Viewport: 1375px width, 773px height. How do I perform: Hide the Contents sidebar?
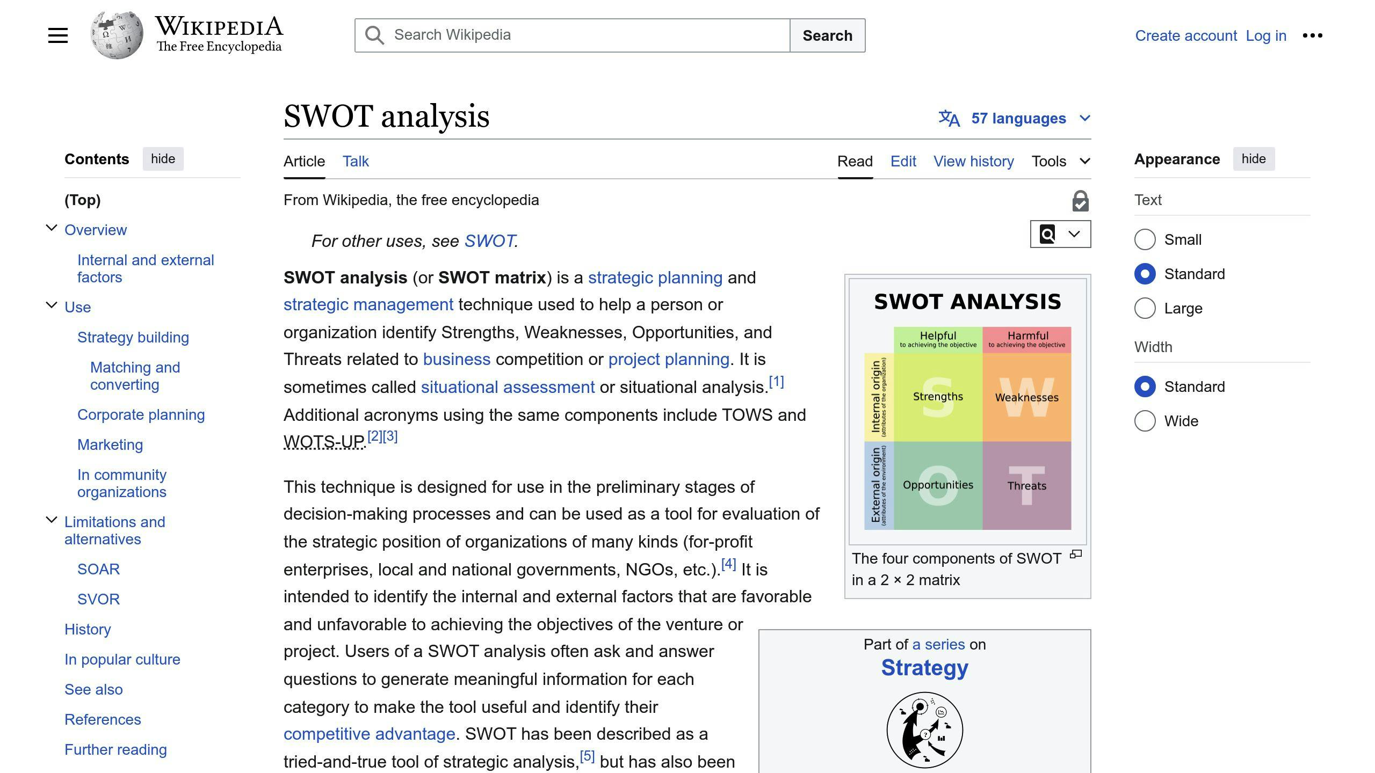pos(163,159)
